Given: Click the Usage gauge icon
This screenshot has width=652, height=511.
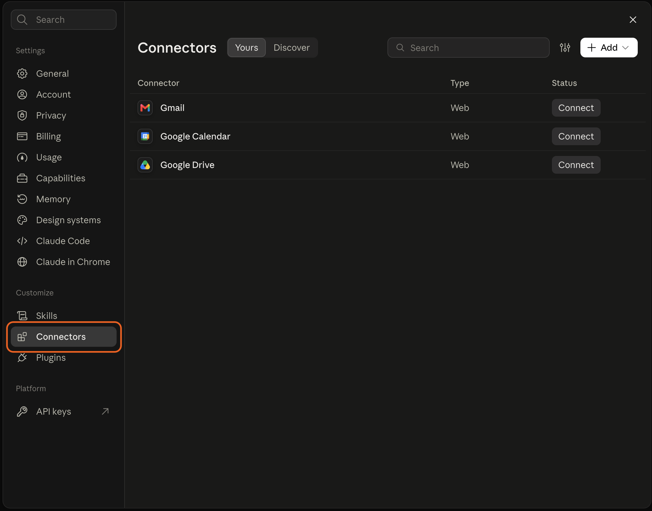Looking at the screenshot, I should (x=22, y=157).
